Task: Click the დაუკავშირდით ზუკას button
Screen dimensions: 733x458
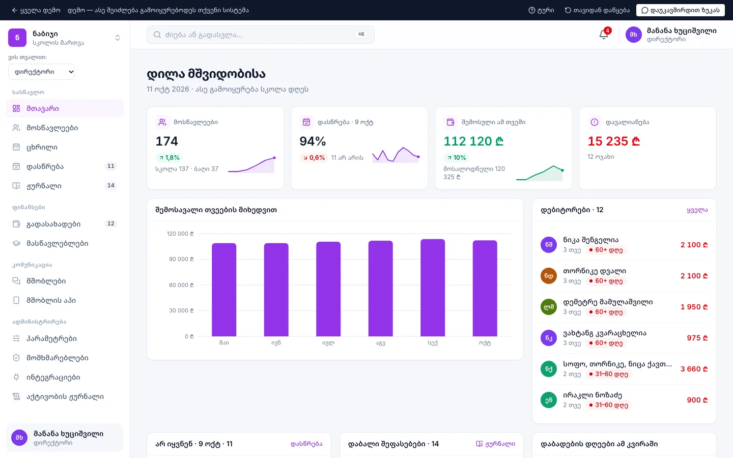Action: point(680,10)
